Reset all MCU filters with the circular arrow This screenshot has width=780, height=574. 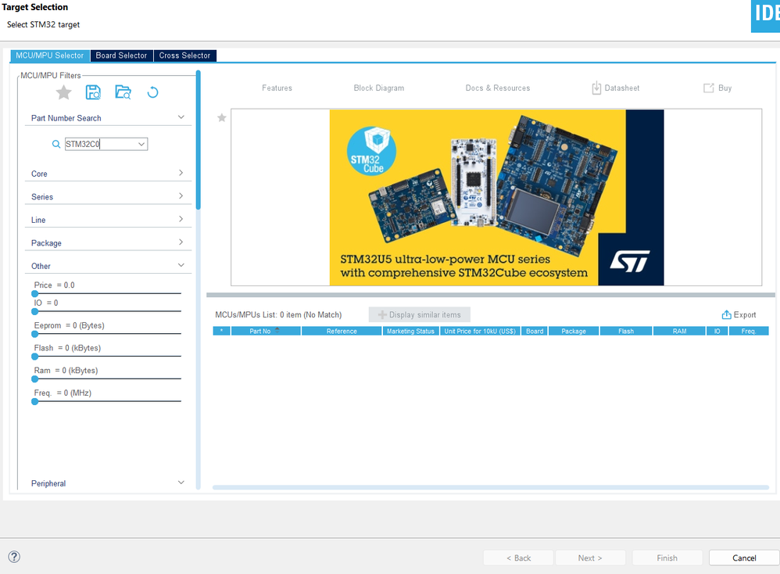click(x=152, y=92)
